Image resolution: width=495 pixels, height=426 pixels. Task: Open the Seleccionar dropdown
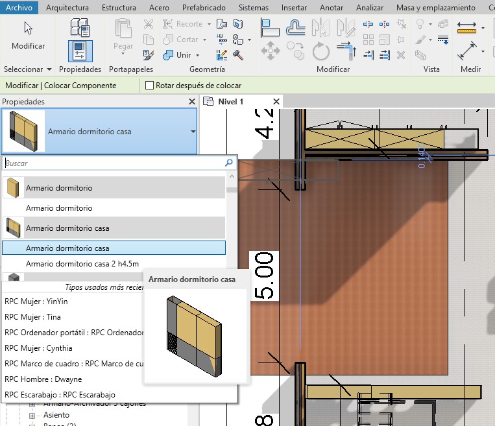click(x=27, y=69)
